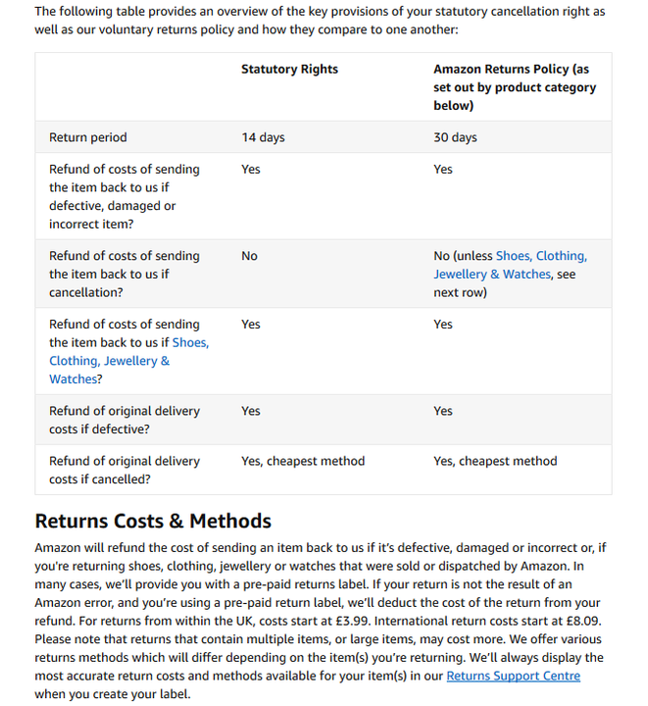Click the Returns Costs & Methods heading

pyautogui.click(x=153, y=521)
